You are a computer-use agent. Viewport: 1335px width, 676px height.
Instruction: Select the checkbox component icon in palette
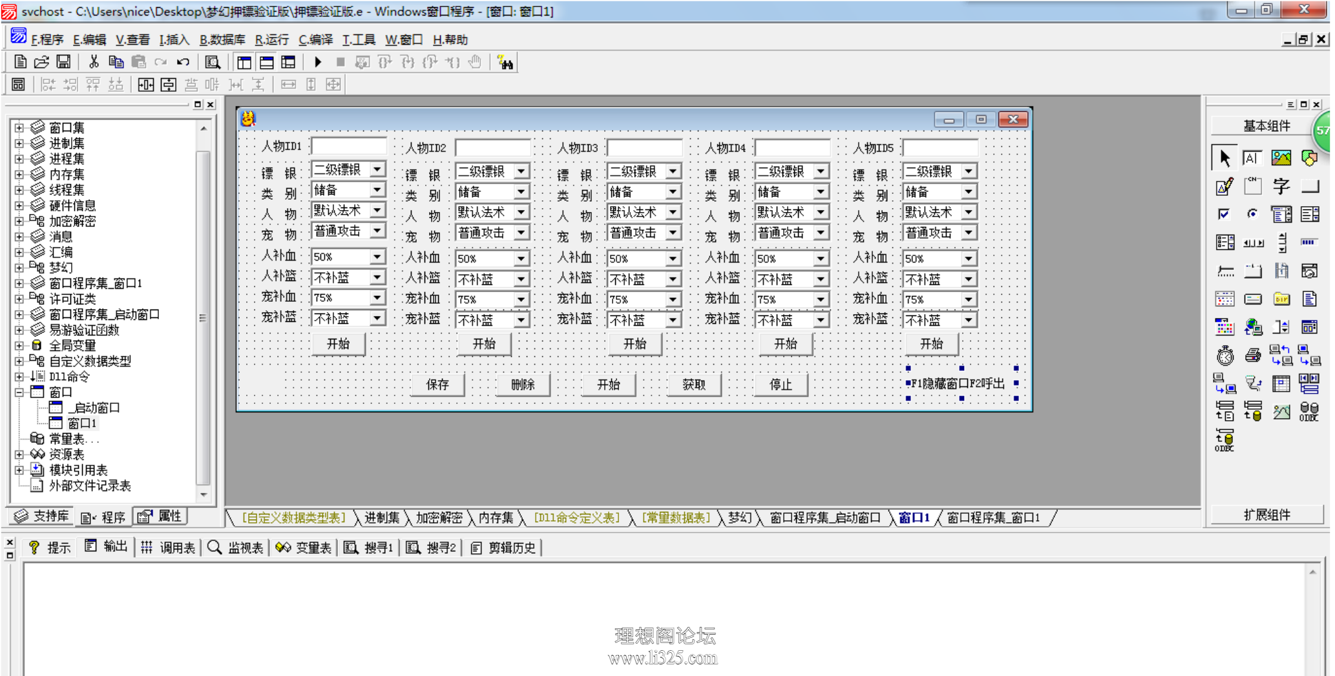point(1225,214)
